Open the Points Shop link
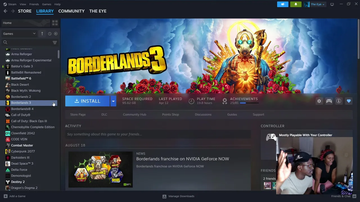 point(170,114)
